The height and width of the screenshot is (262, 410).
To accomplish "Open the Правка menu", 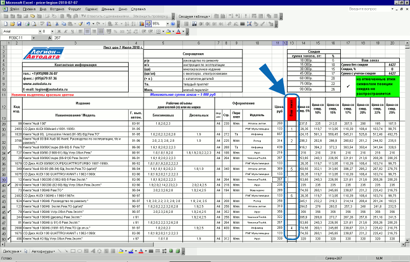I will click(x=29, y=9).
